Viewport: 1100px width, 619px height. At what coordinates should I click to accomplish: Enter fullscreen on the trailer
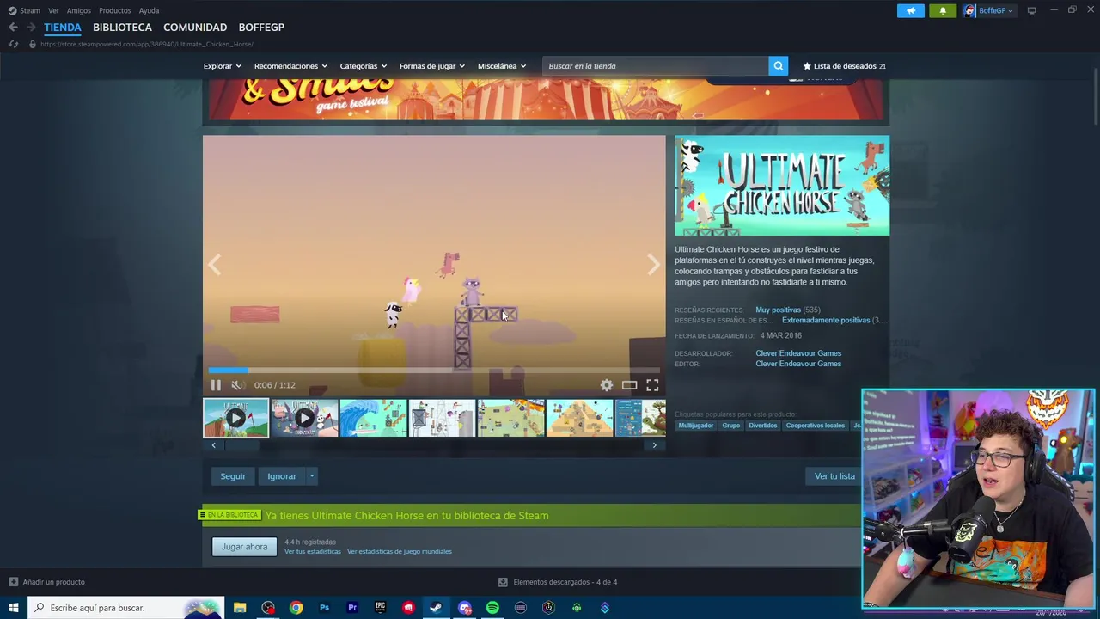pyautogui.click(x=652, y=385)
